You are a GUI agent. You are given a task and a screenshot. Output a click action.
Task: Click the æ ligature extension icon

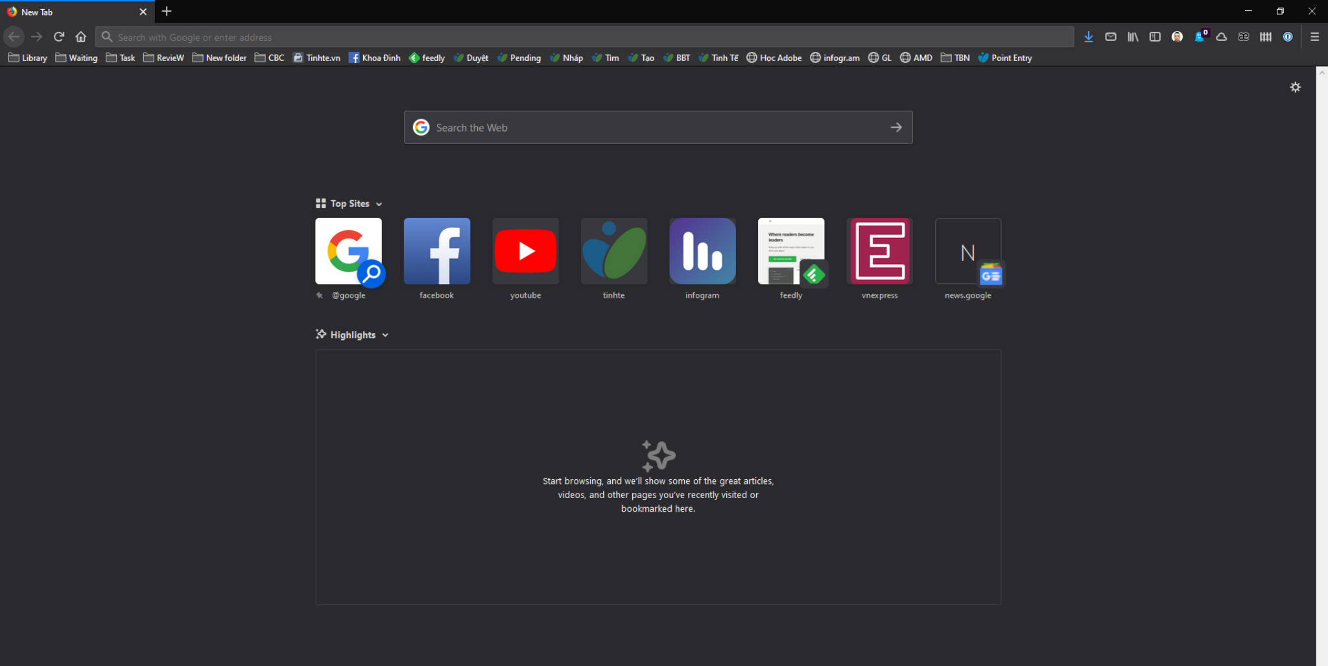pos(1243,37)
